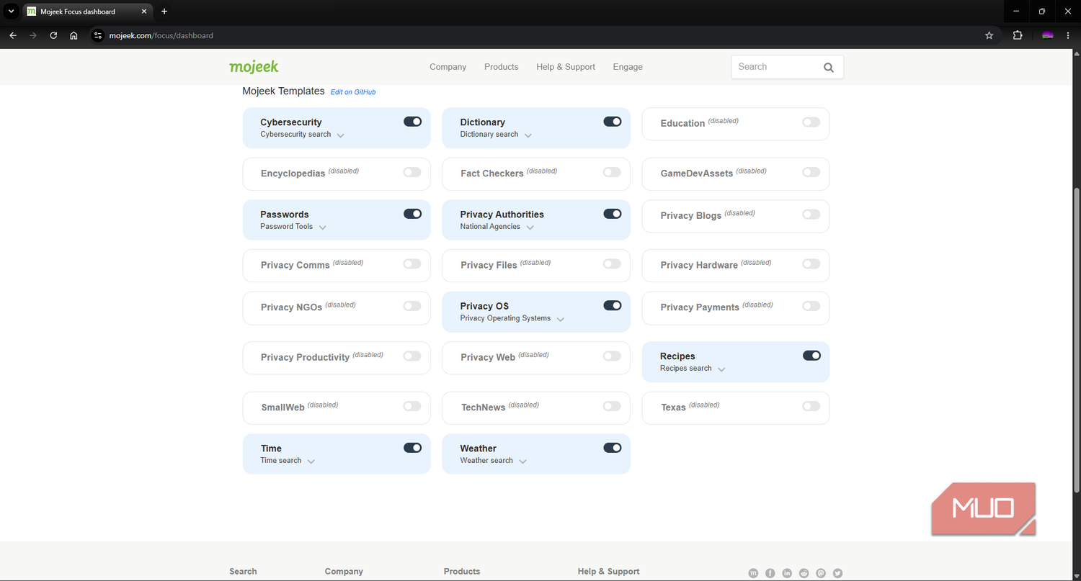
Task: Expand the Privacy Operating Systems chevron
Action: click(x=561, y=319)
